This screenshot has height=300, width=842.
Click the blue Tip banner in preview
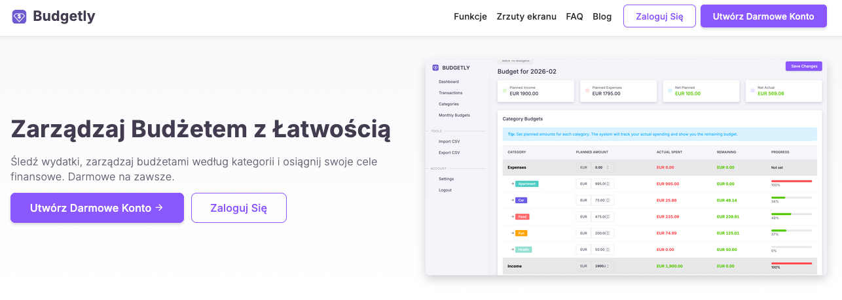click(660, 134)
